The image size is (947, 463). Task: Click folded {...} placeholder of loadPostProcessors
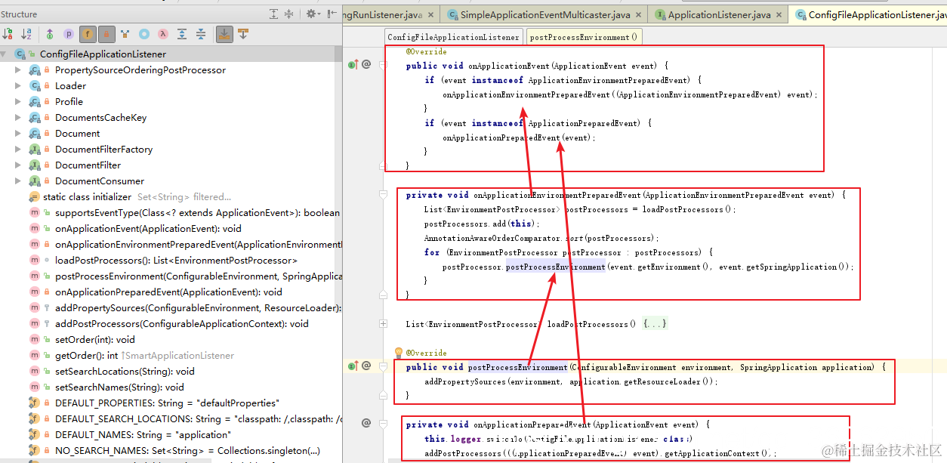[655, 324]
